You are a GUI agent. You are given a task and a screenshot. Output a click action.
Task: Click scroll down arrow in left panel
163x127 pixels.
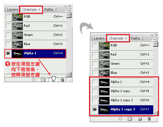69,75
